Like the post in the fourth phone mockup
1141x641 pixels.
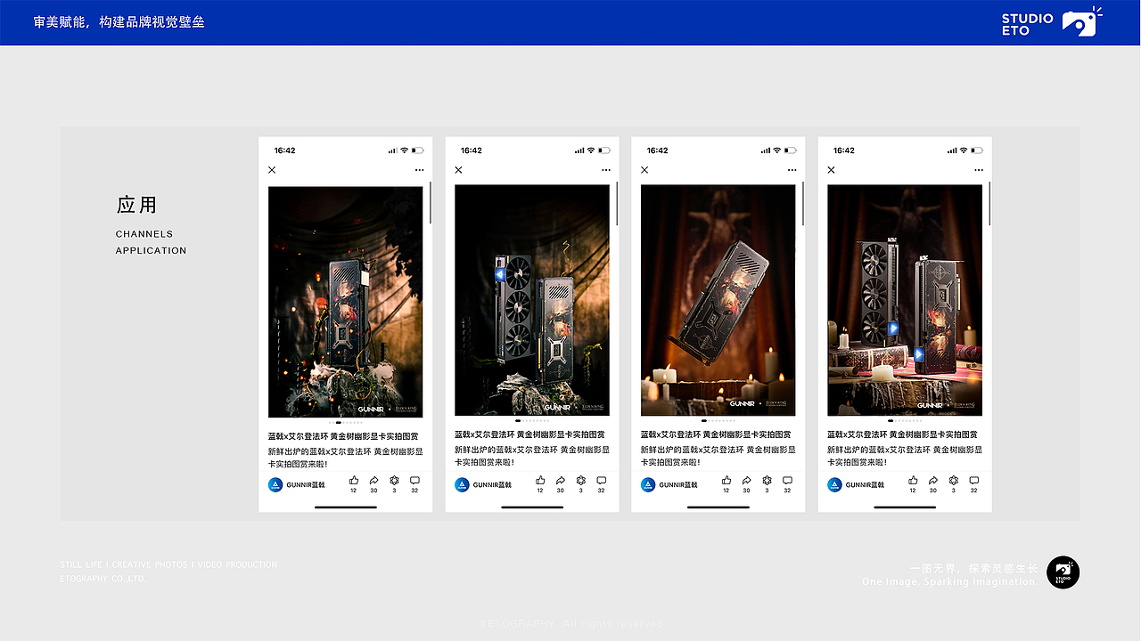point(913,480)
